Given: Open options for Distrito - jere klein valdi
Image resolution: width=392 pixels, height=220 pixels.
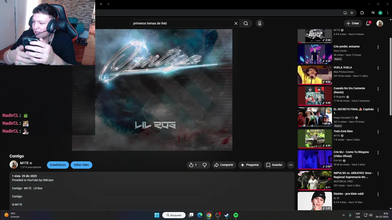Looking at the screenshot, I should pyautogui.click(x=378, y=194).
